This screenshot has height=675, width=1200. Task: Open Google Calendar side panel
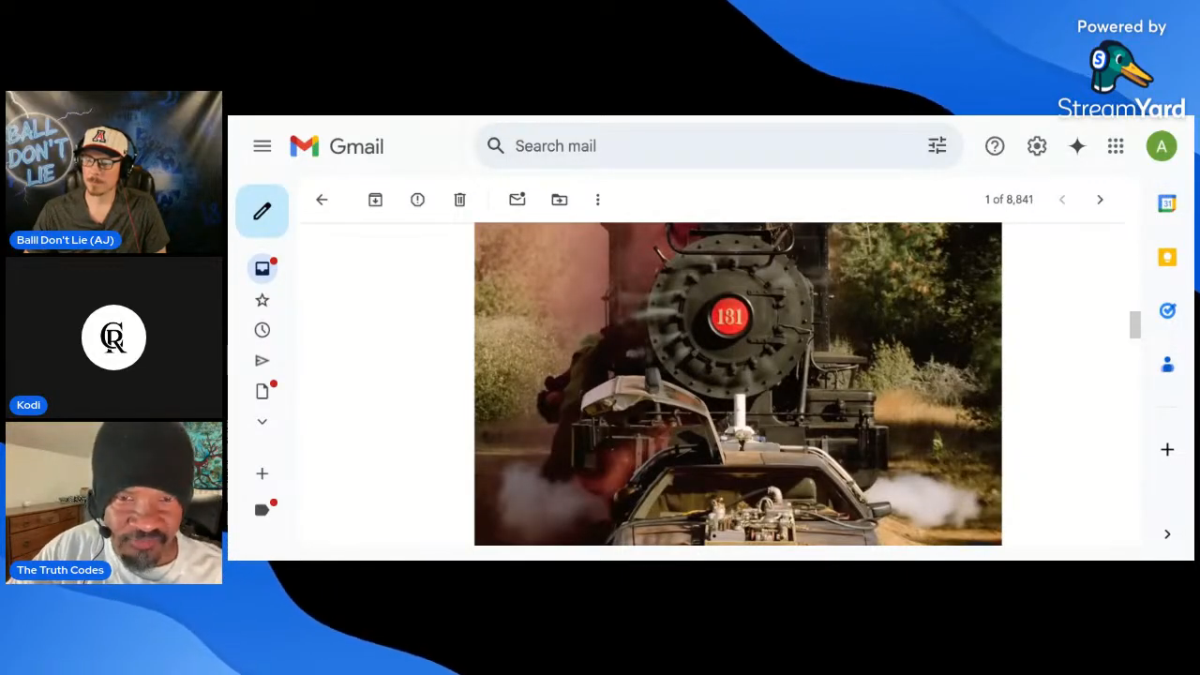(x=1167, y=203)
